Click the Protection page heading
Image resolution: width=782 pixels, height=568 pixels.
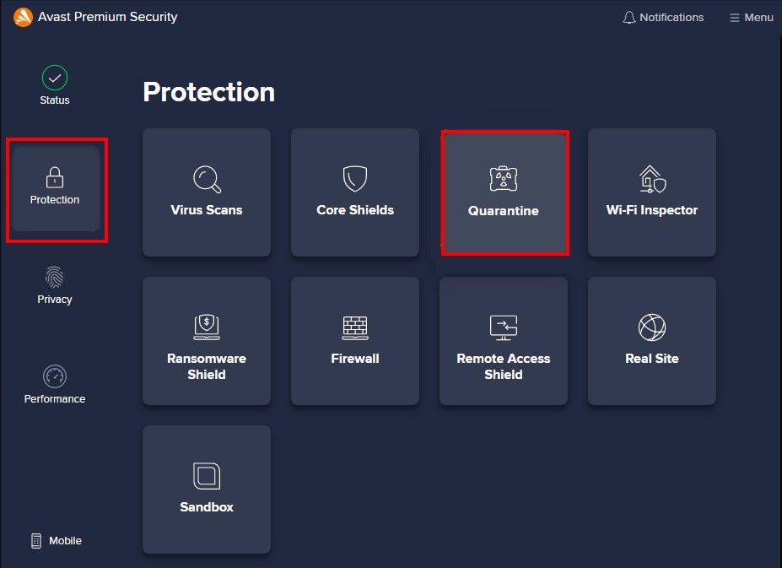click(208, 91)
